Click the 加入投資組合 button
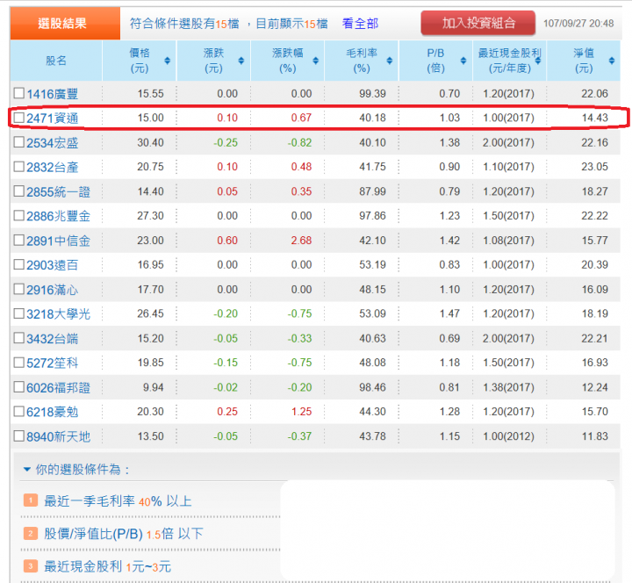Screen dimensions: 632x583 click(x=478, y=24)
